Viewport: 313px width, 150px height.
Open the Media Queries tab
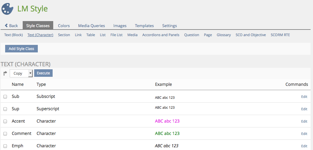pyautogui.click(x=91, y=26)
